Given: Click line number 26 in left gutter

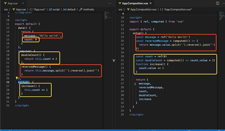Looking at the screenshot, I should (x=7, y=82).
